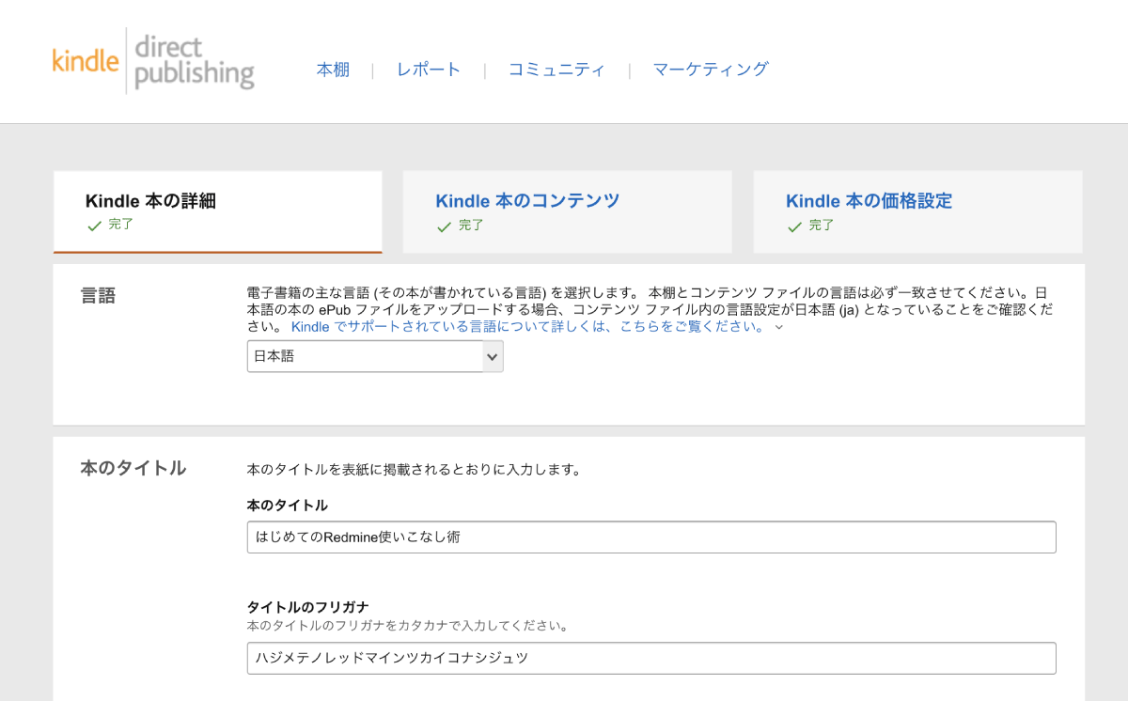The image size is (1128, 701).
Task: Click the bold タイトルのフリガナ field label
Action: click(x=307, y=607)
